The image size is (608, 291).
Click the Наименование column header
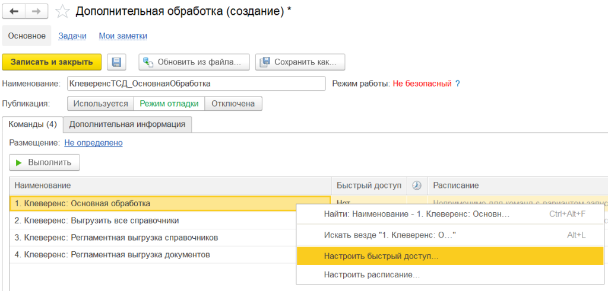[x=170, y=186]
